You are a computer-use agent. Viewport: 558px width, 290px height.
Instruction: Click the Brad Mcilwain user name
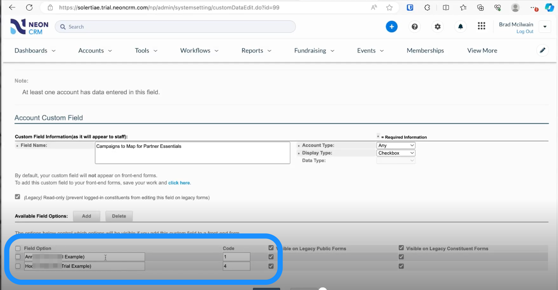[x=516, y=24]
